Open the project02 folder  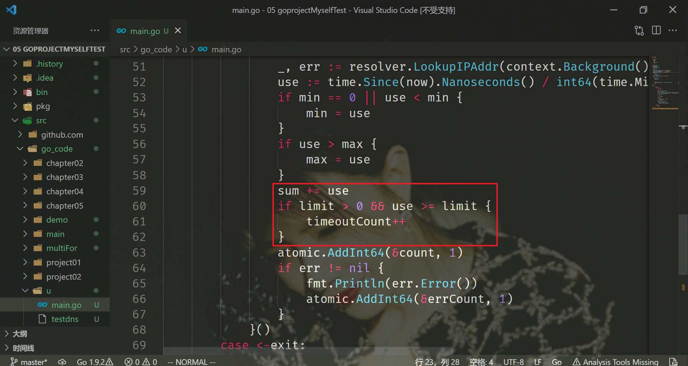click(x=54, y=277)
